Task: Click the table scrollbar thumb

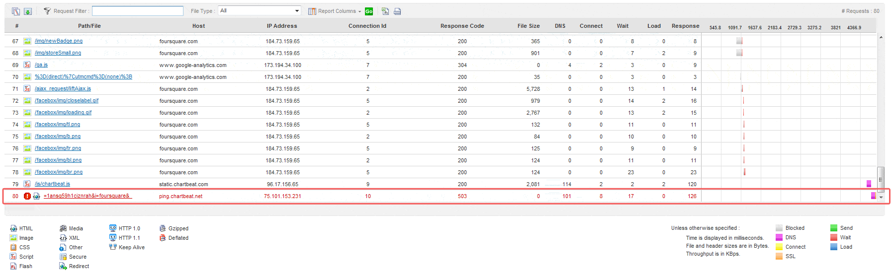Action: point(881,179)
